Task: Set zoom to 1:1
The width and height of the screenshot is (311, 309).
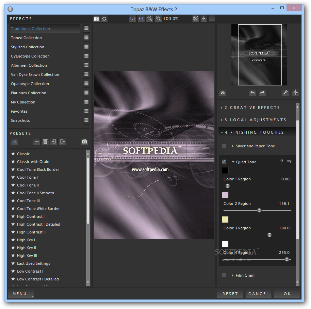Action: (x=132, y=19)
